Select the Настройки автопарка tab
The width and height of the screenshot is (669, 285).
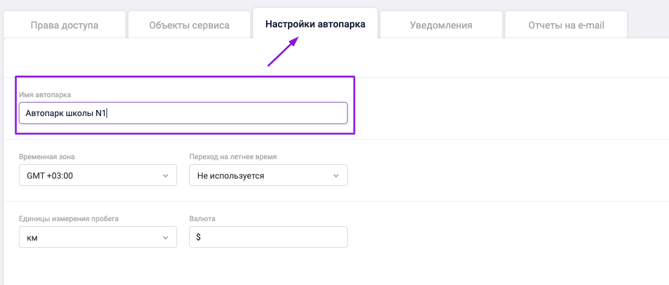coord(315,25)
